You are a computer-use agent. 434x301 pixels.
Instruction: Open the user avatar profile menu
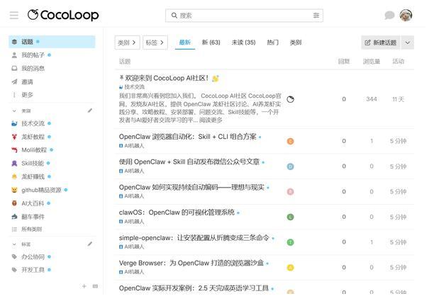pos(406,15)
